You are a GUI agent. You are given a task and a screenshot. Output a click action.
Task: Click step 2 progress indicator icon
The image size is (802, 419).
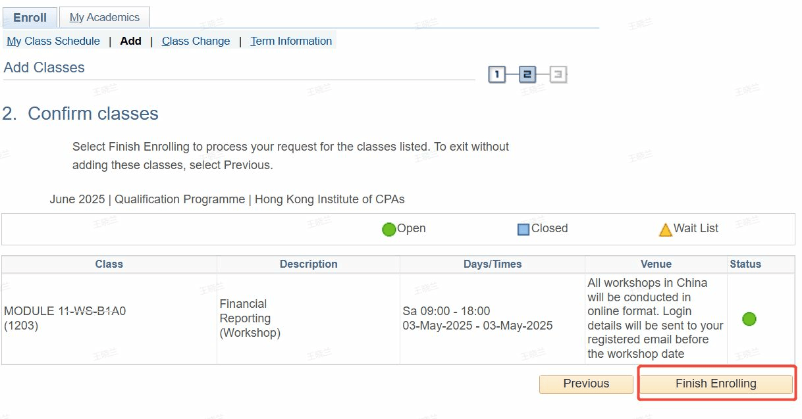pos(527,75)
